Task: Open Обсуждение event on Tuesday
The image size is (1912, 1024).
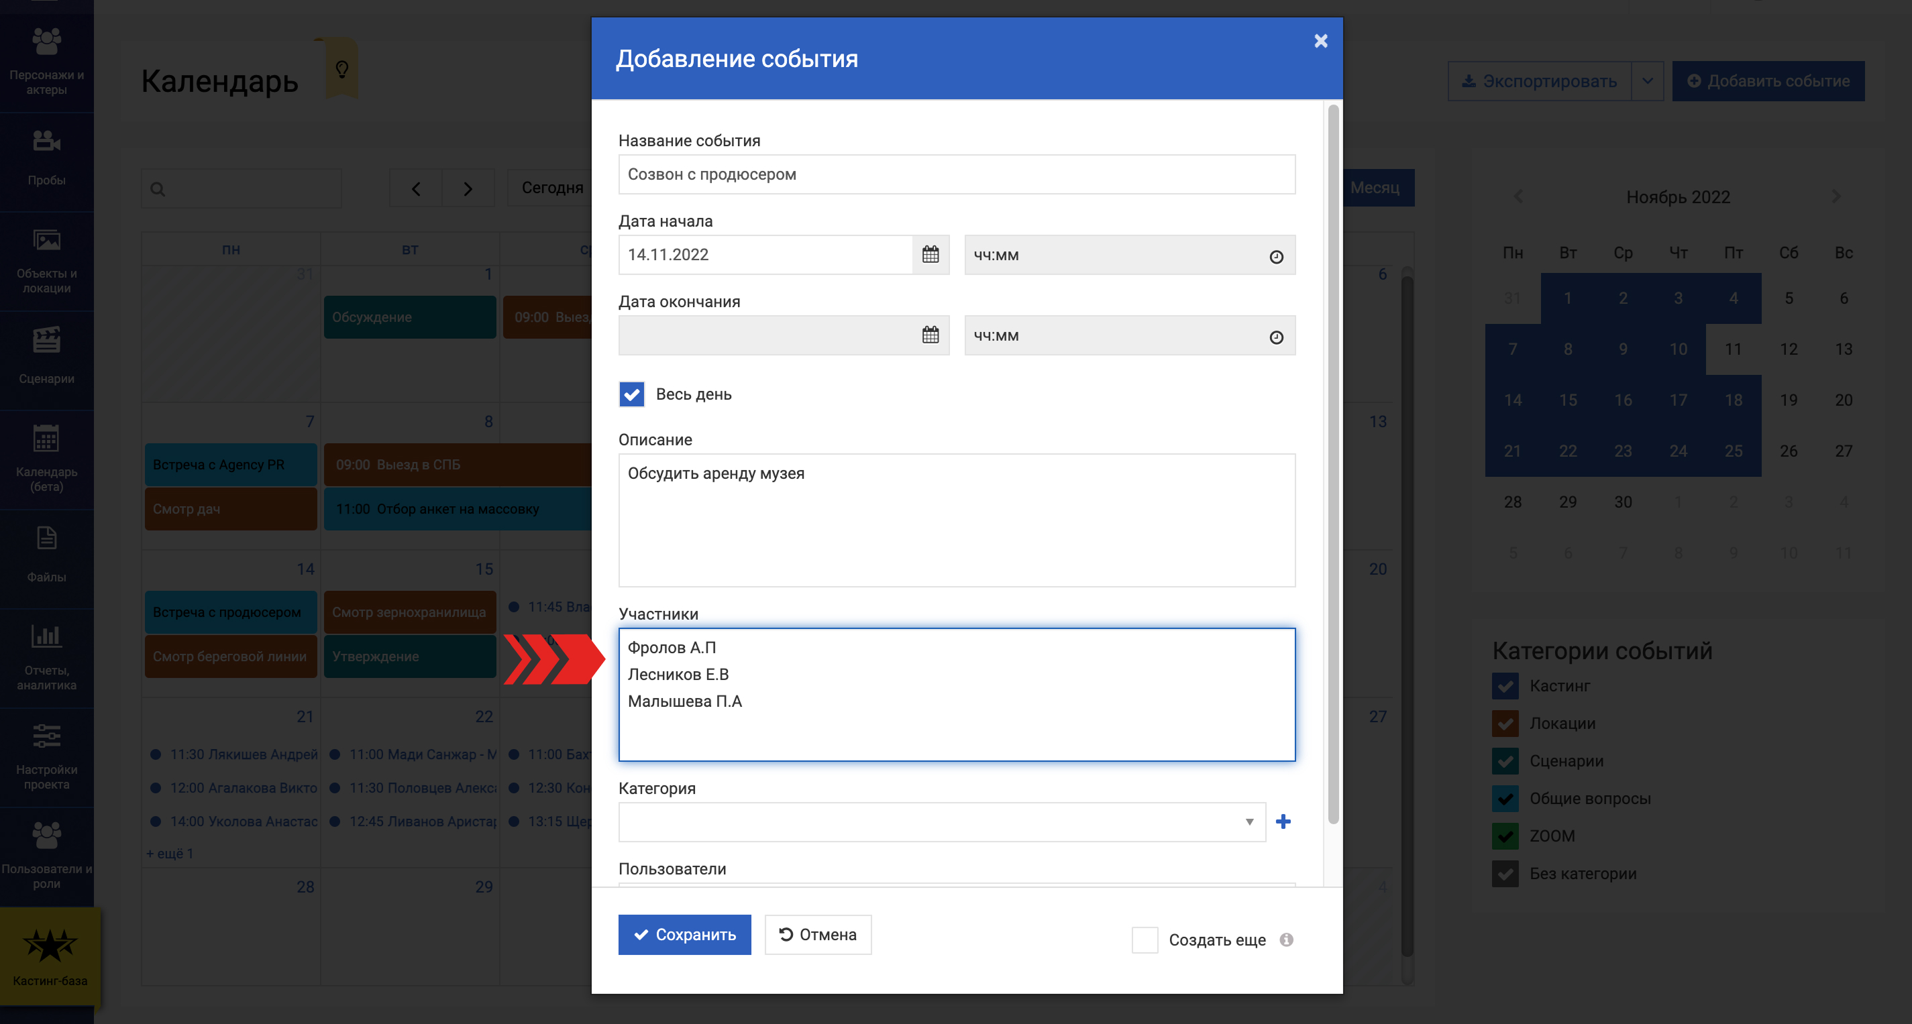Action: (410, 317)
